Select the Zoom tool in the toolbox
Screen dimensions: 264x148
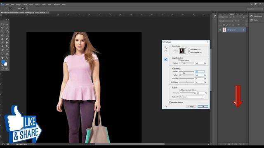point(7,58)
